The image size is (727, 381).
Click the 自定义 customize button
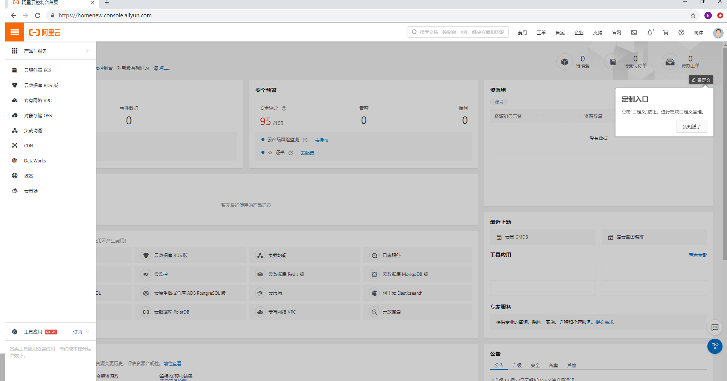(x=701, y=80)
